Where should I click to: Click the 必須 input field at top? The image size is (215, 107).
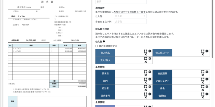(121, 2)
